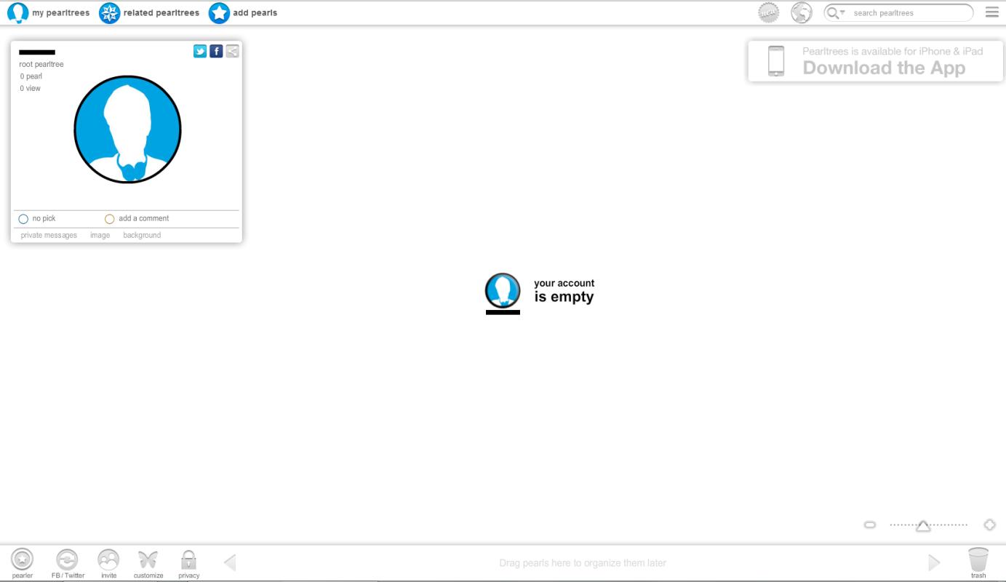Screen dimensions: 1006x582
Task: Click the zoom out minus button
Action: pyautogui.click(x=870, y=525)
